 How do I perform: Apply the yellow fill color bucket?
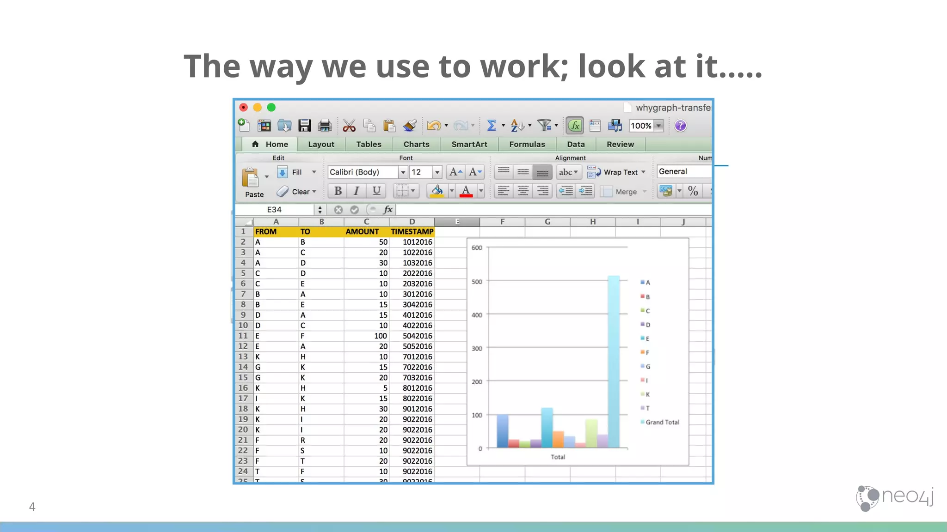pyautogui.click(x=437, y=191)
